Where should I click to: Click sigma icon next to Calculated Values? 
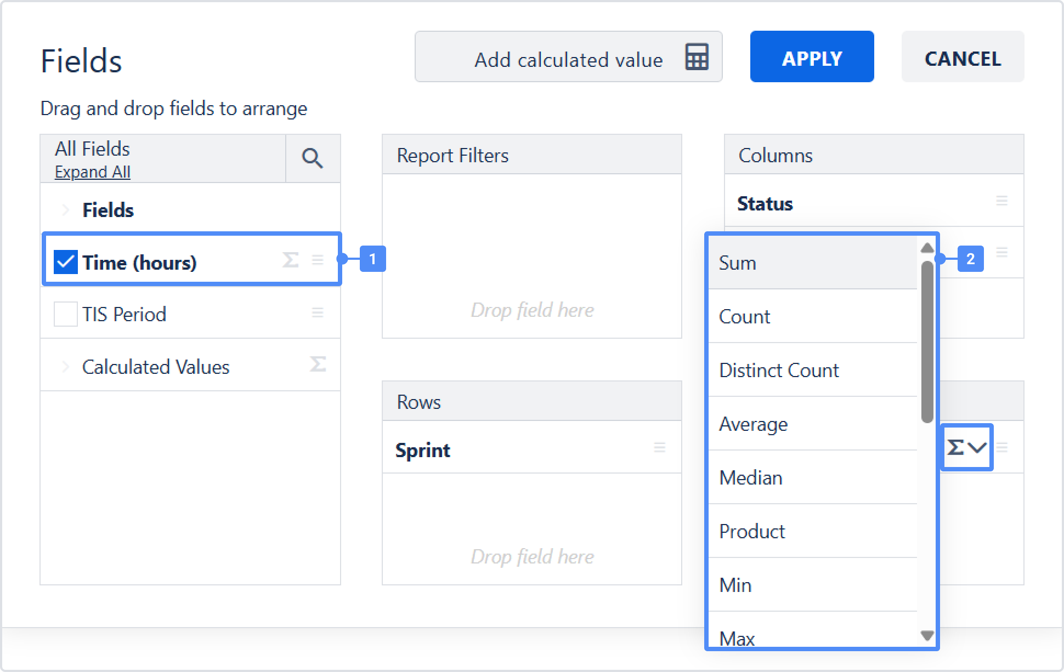pos(318,364)
